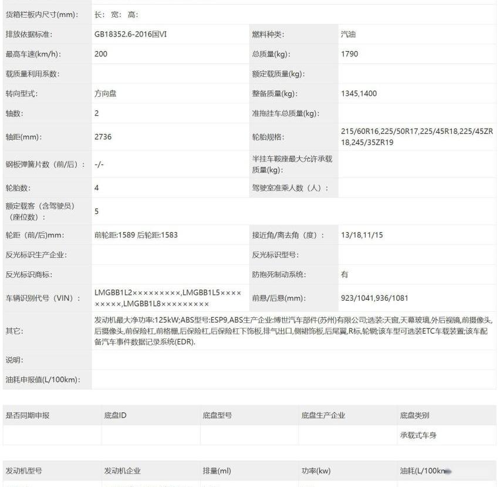Click the 底盘ID column header
Image resolution: width=500 pixels, height=487 pixels.
pos(115,415)
